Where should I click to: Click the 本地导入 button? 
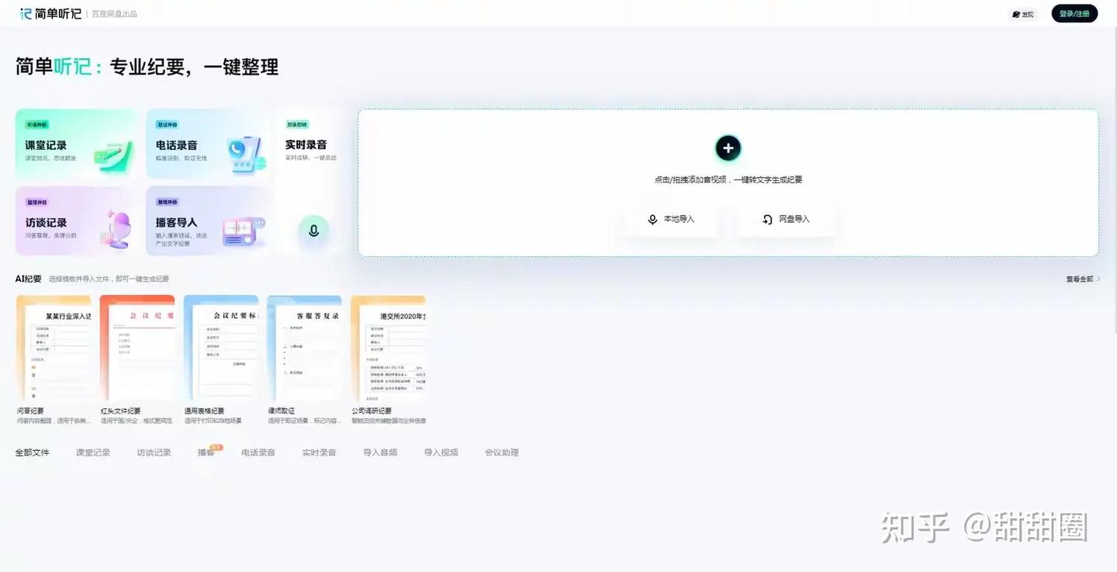(671, 220)
